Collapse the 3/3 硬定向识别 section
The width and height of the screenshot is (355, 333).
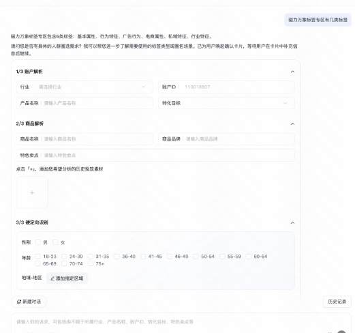292,222
